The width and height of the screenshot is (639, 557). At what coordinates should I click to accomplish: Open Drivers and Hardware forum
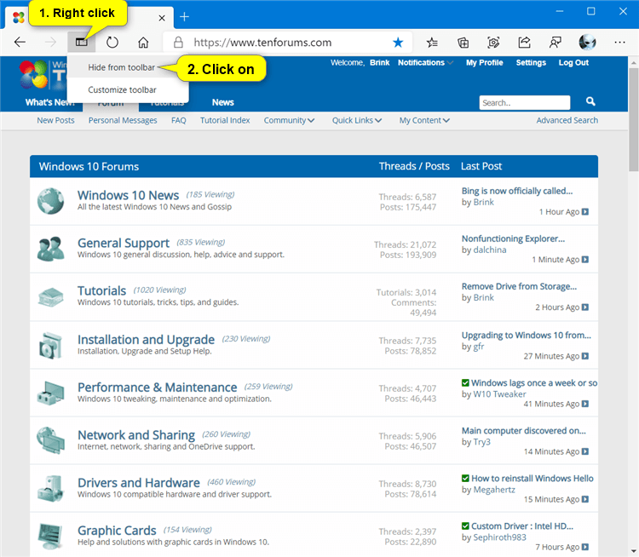[x=139, y=482]
